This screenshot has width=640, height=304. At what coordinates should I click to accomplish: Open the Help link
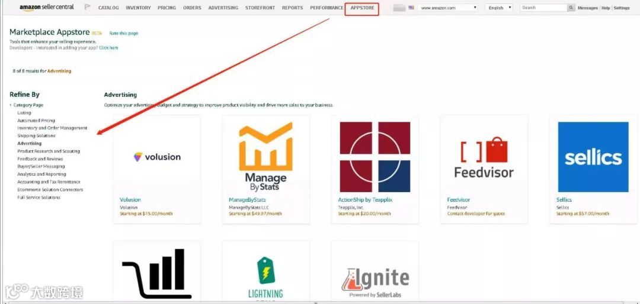(x=606, y=8)
